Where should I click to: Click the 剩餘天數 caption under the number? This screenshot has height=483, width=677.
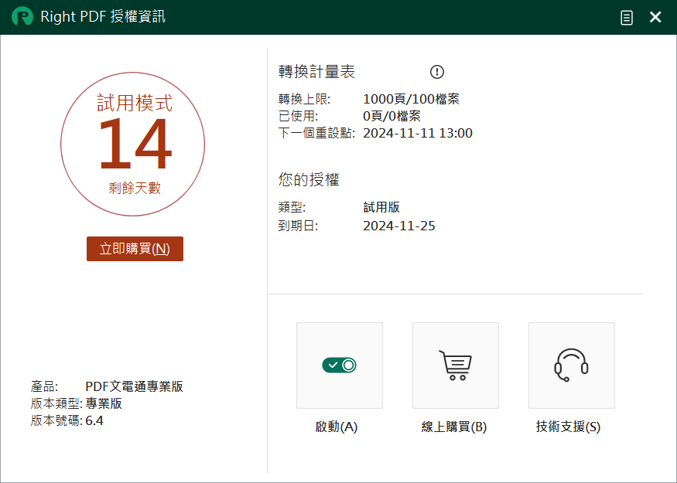click(x=135, y=188)
